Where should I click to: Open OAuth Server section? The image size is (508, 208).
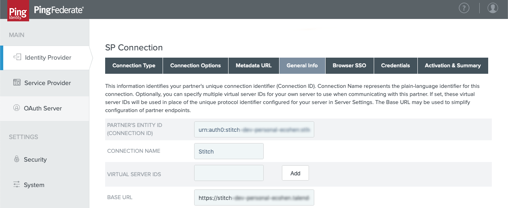tap(44, 108)
